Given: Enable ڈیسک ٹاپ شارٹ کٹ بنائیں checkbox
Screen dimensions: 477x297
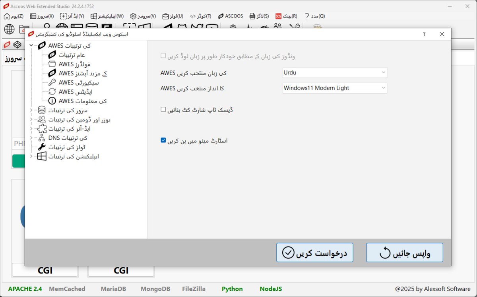Looking at the screenshot, I should tap(163, 109).
